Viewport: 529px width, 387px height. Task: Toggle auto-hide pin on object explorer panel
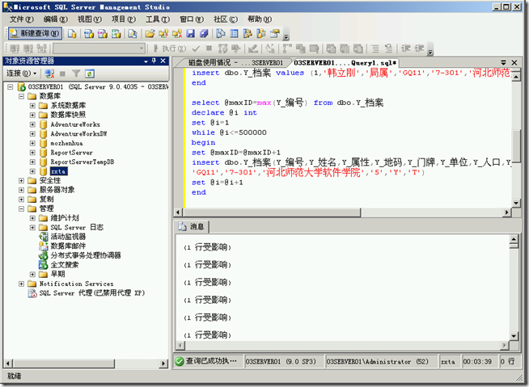point(154,61)
